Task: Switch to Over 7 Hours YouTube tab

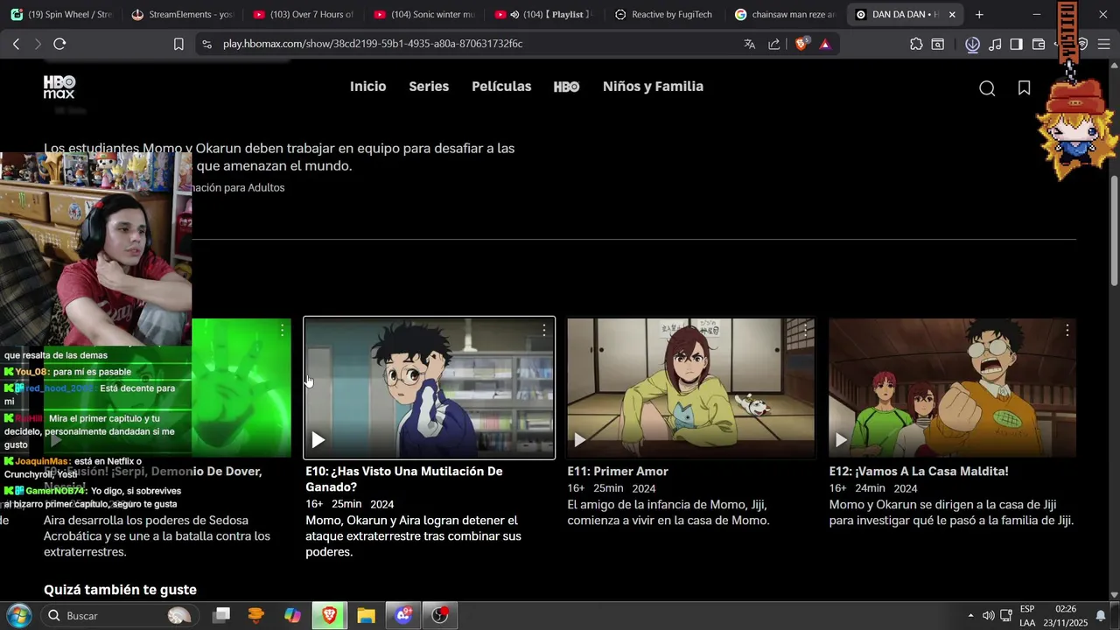Action: click(x=303, y=14)
